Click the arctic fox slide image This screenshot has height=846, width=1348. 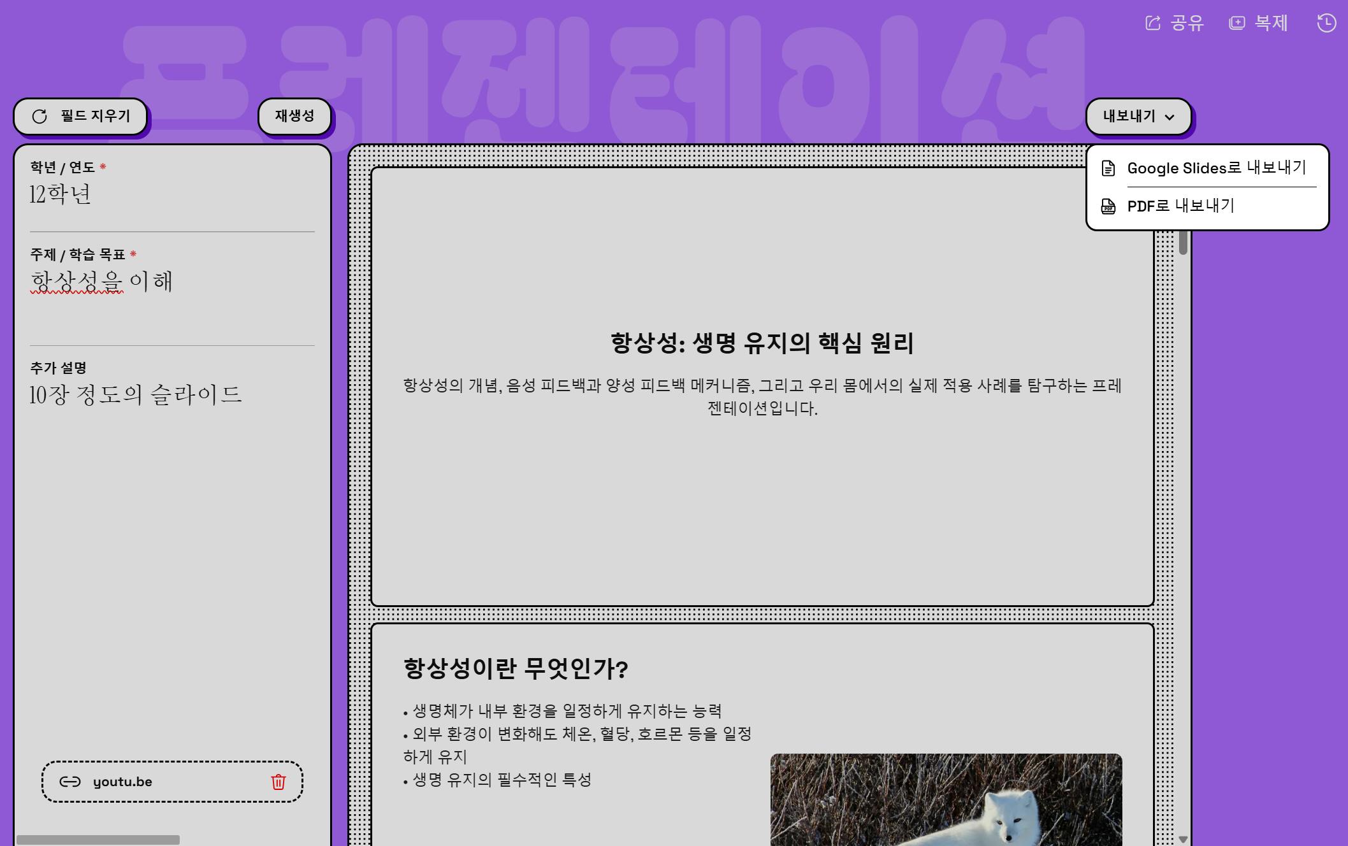pos(946,801)
